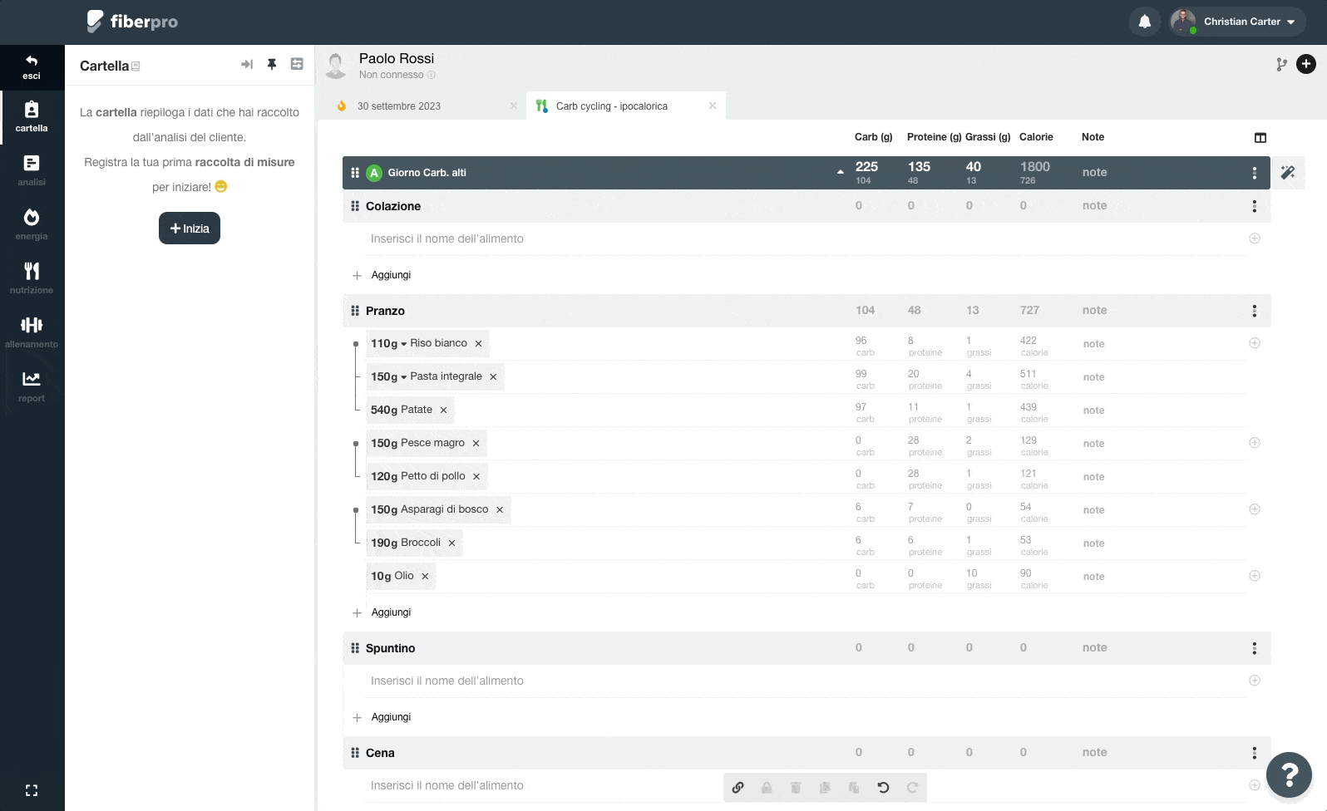Open the Pranzo meal options menu
Screen dimensions: 1327x811
[x=1255, y=311]
